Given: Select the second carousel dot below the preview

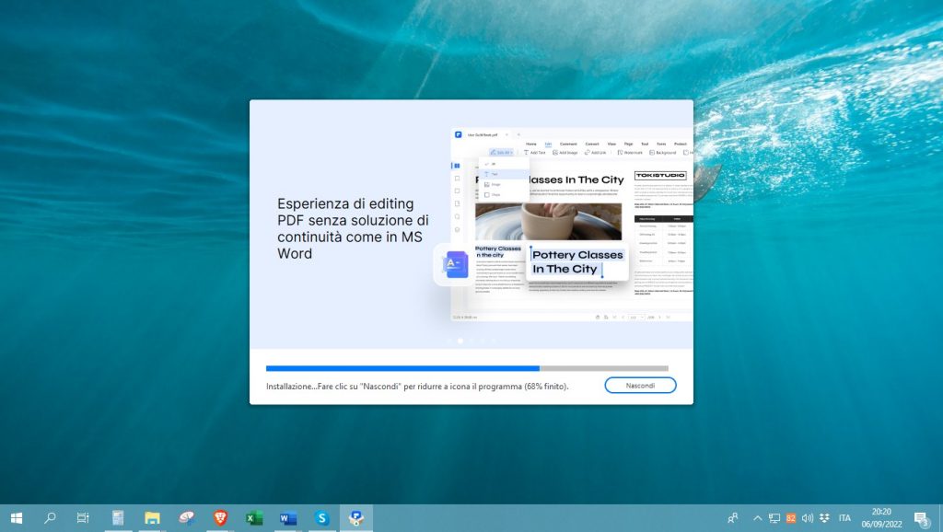Looking at the screenshot, I should click(x=471, y=341).
